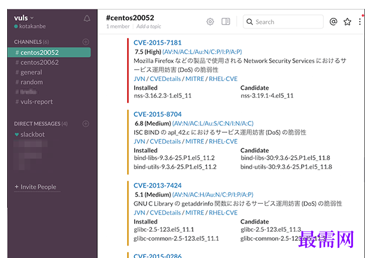Click the #centos20052 channel title
Image resolution: width=365 pixels, height=258 pixels.
[x=130, y=18]
